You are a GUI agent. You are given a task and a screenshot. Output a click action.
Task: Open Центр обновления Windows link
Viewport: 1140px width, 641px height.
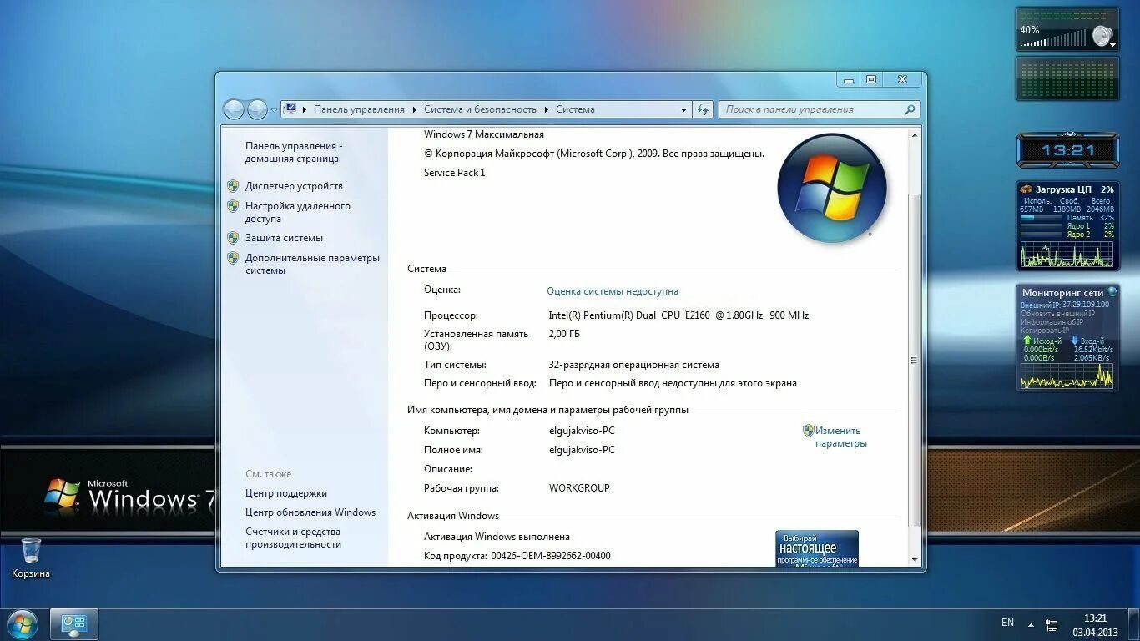[x=310, y=512]
